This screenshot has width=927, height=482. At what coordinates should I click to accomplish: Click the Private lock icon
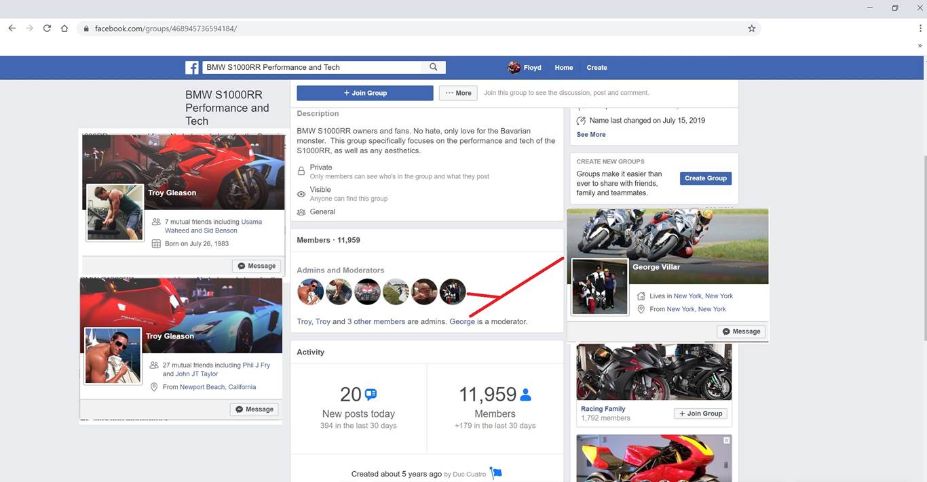301,172
